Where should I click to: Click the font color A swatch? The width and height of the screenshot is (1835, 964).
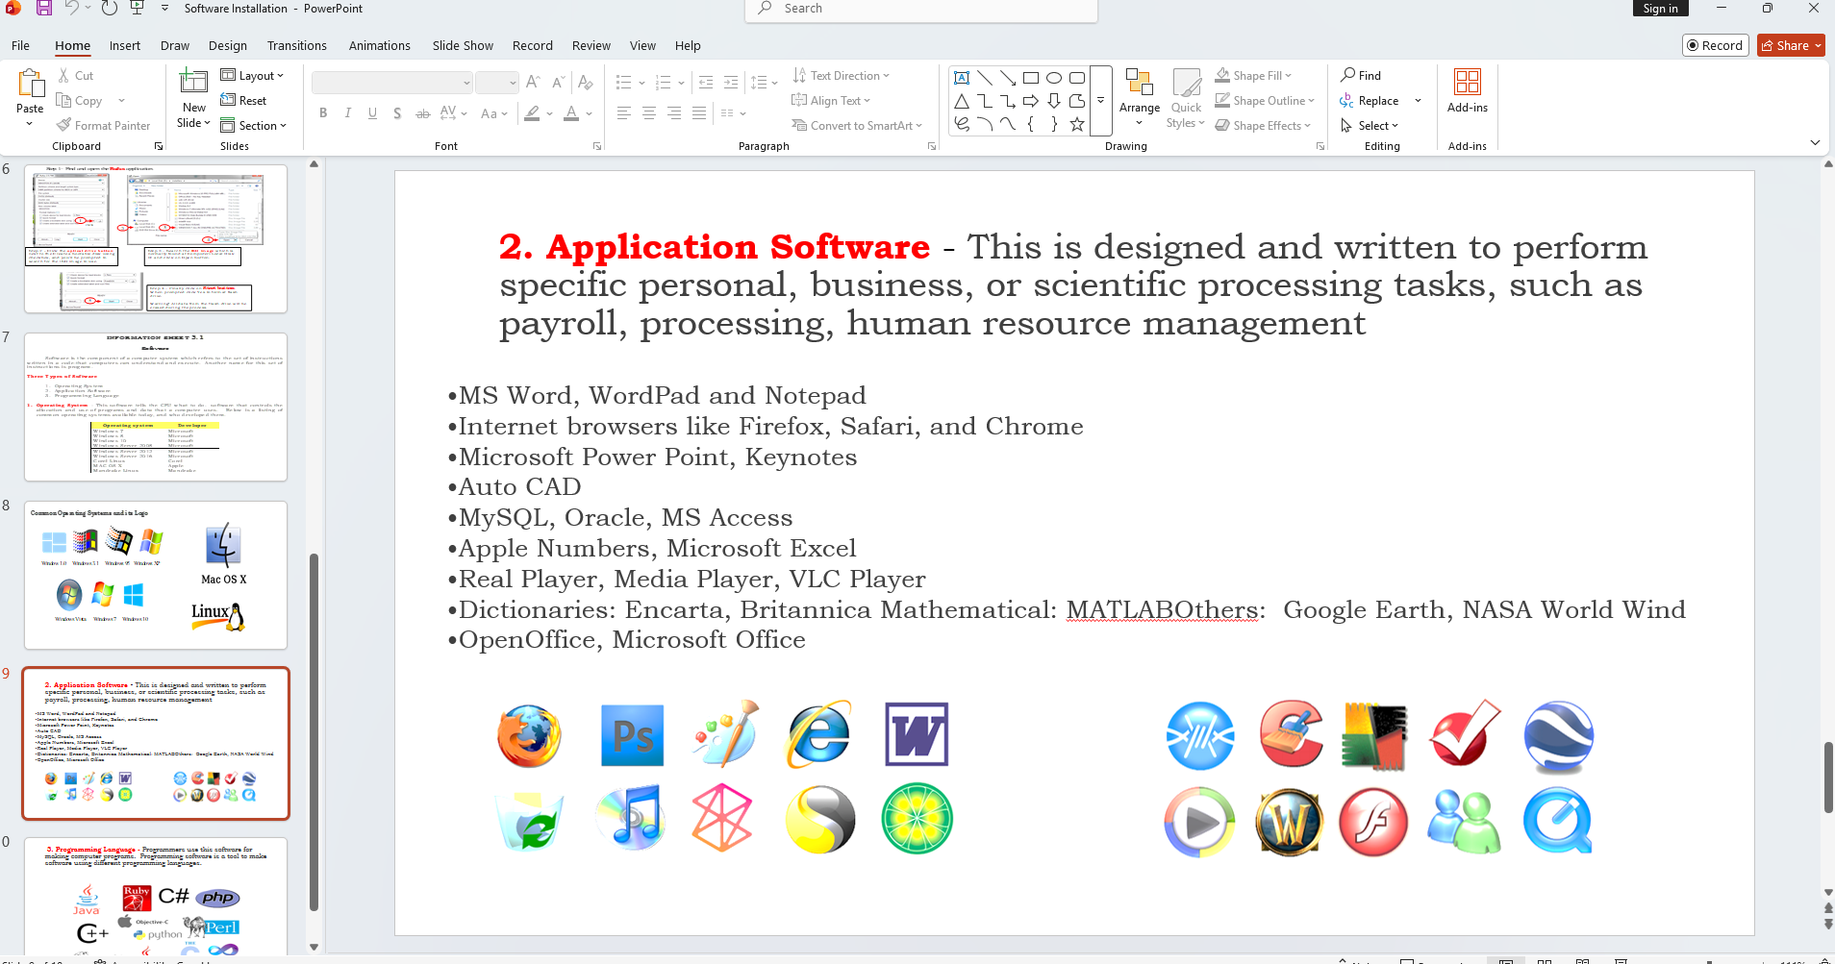[571, 113]
